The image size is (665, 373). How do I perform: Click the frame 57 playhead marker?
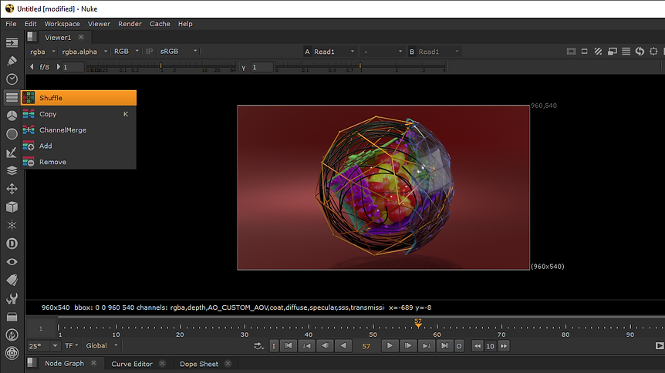(x=418, y=324)
